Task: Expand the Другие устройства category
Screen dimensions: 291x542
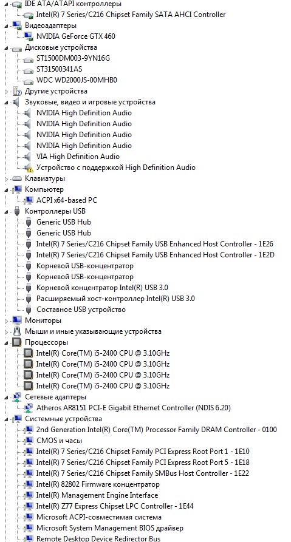Action: pyautogui.click(x=6, y=92)
